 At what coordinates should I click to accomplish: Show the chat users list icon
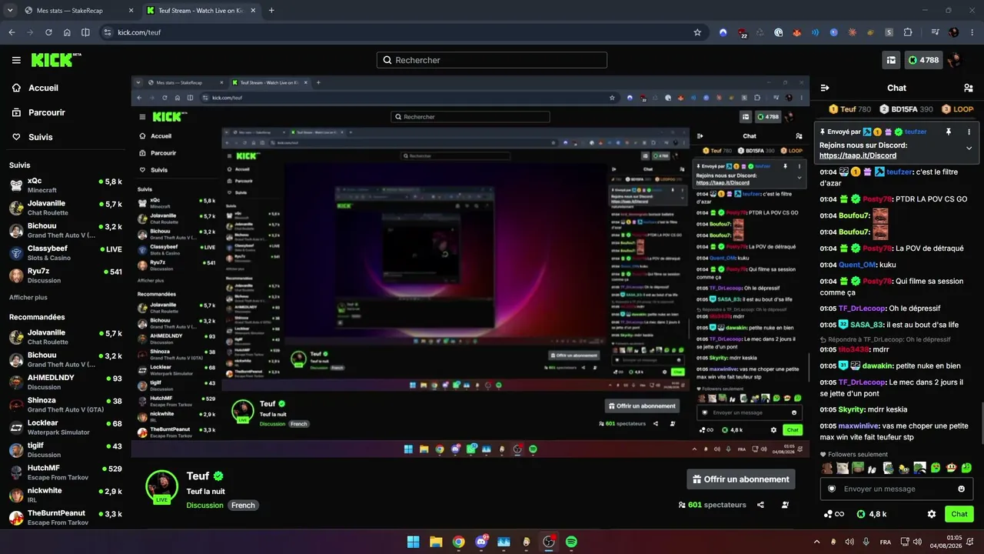[x=969, y=88]
